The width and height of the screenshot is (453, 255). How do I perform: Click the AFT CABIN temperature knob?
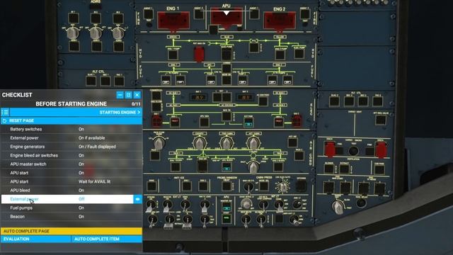(253, 143)
